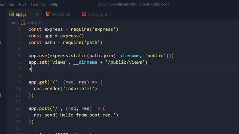Open the Run menu

point(22,4)
